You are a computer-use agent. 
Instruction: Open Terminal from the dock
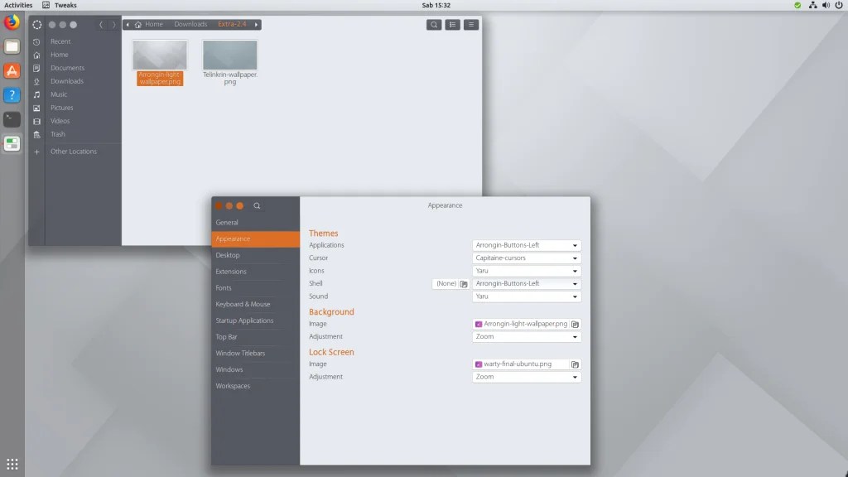(x=12, y=119)
